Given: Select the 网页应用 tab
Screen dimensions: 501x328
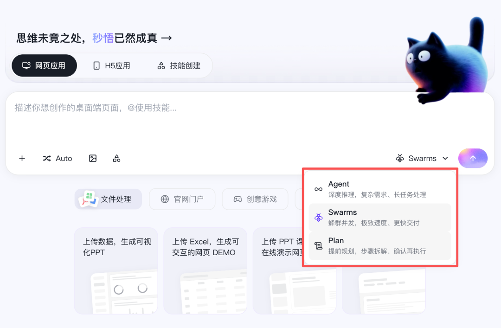Looking at the screenshot, I should (x=44, y=65).
